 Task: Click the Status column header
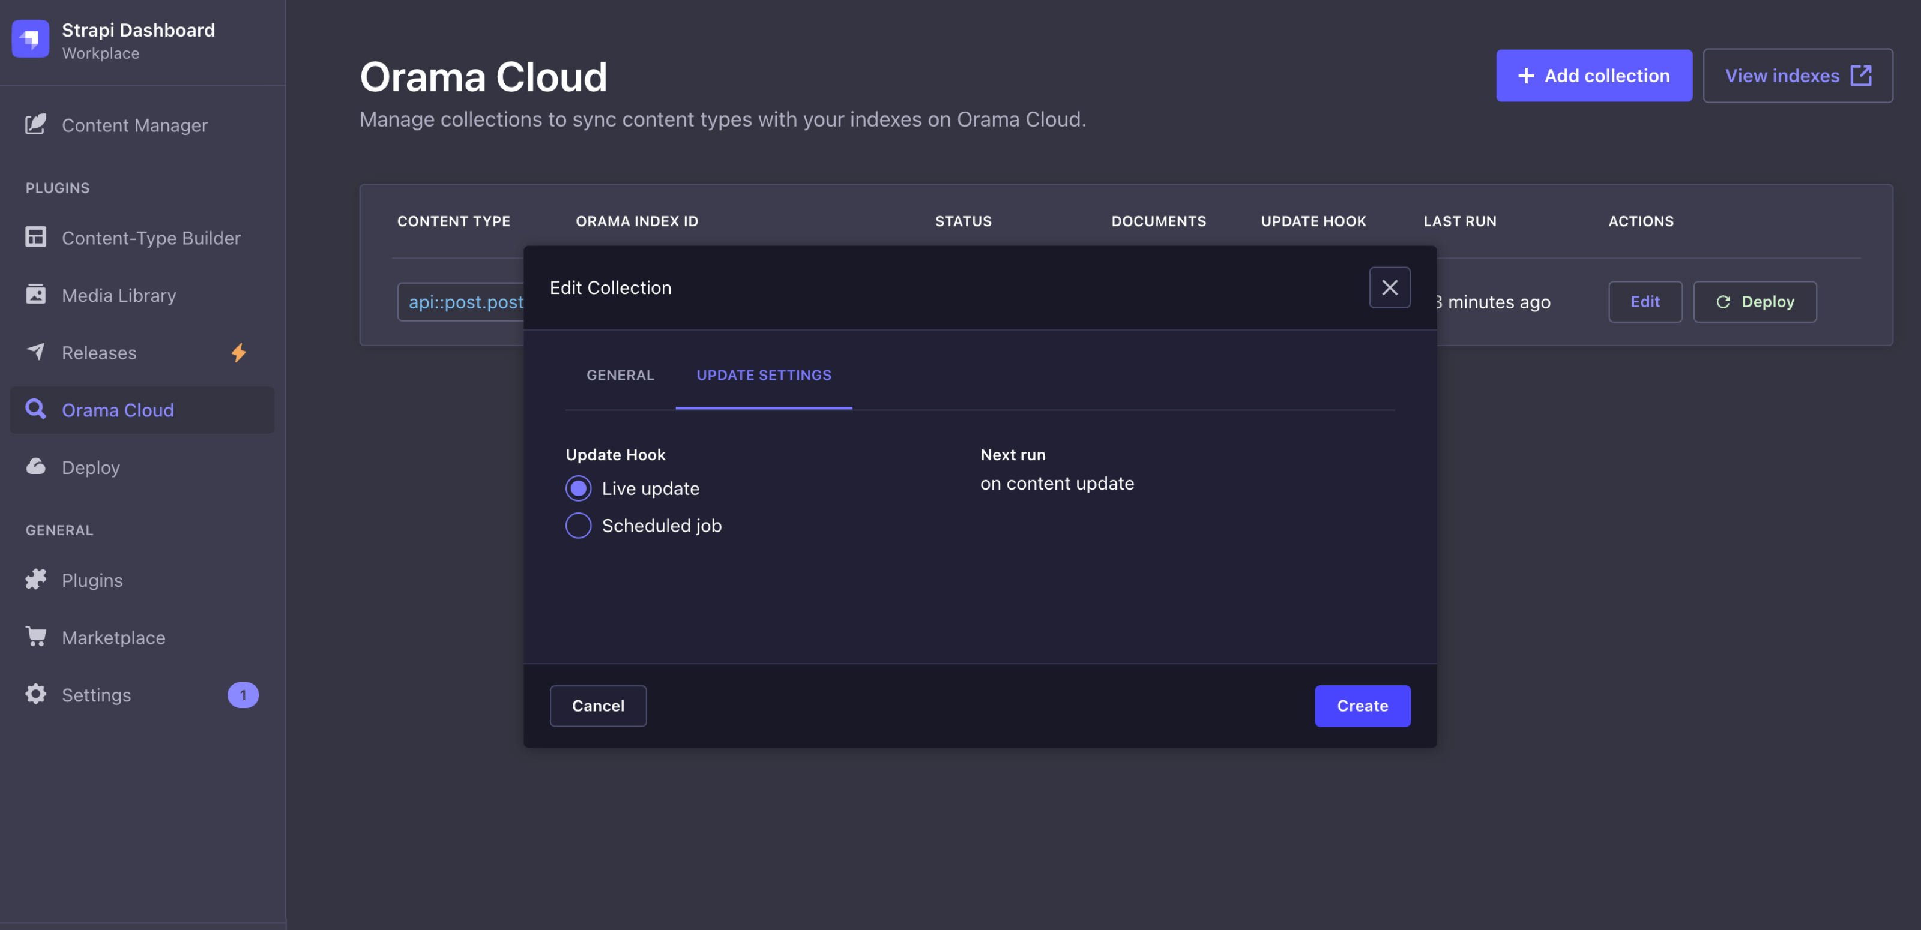(964, 221)
